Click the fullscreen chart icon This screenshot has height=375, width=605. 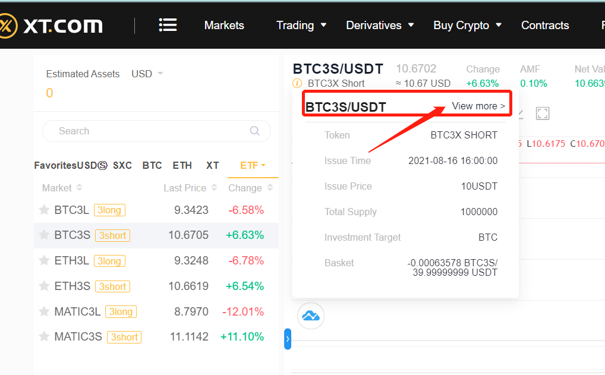[542, 113]
